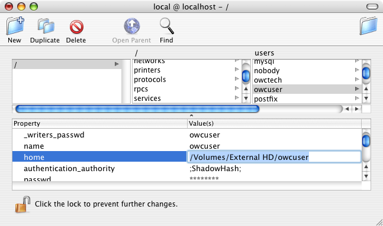The width and height of the screenshot is (383, 226).
Task: Click the Duplicate toolbar icon
Action: click(x=46, y=26)
